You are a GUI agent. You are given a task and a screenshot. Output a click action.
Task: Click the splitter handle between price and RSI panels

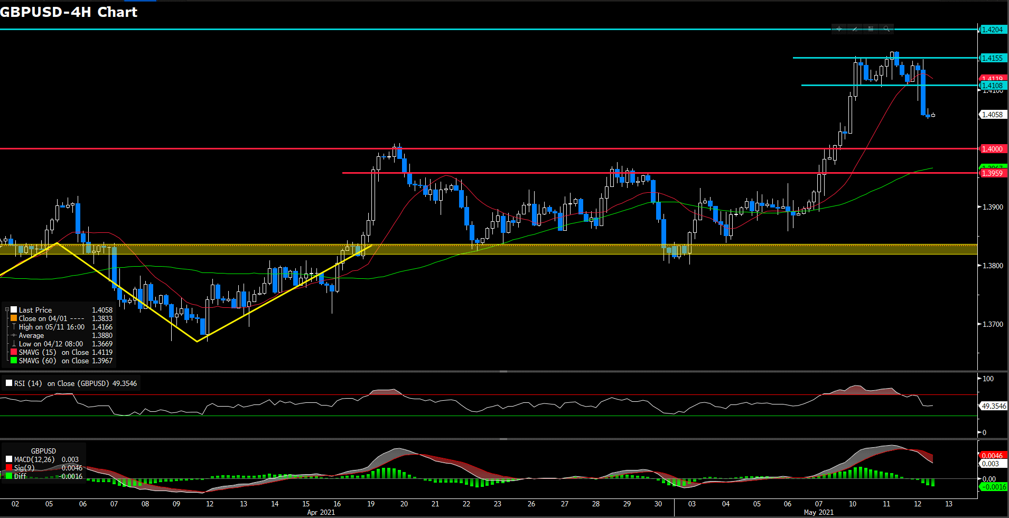pos(503,371)
